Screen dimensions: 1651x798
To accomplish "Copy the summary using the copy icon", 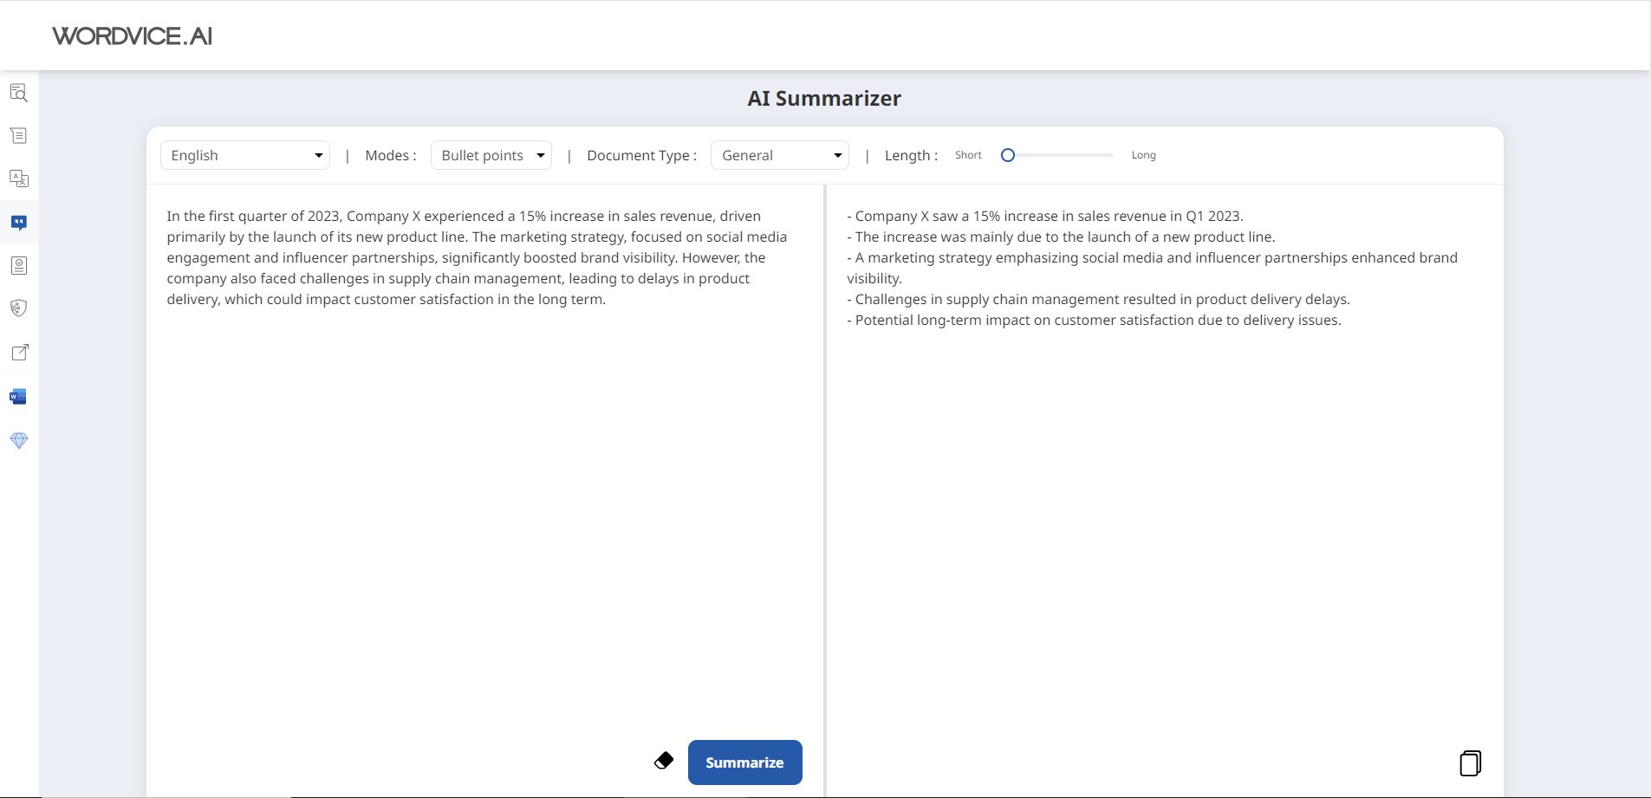I will [x=1470, y=762].
